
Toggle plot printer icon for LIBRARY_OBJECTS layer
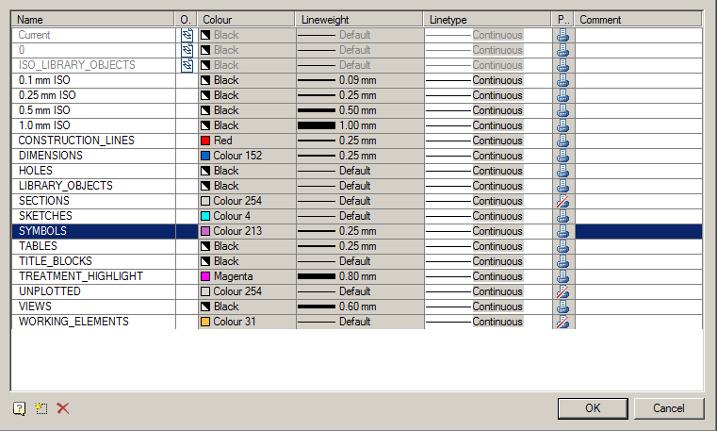(x=562, y=186)
